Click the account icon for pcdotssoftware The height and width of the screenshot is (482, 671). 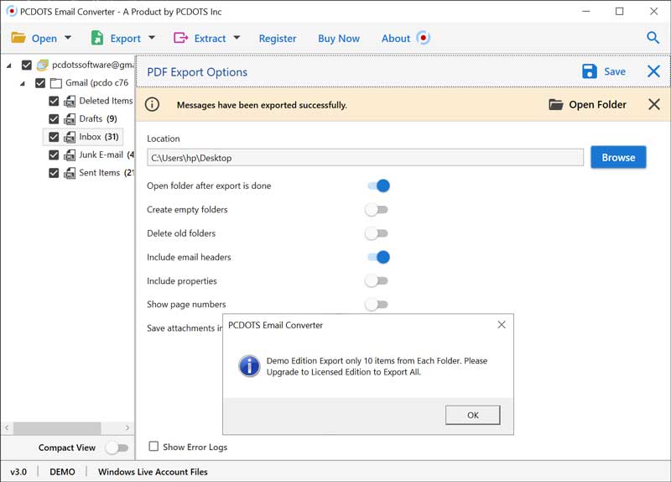click(x=43, y=65)
